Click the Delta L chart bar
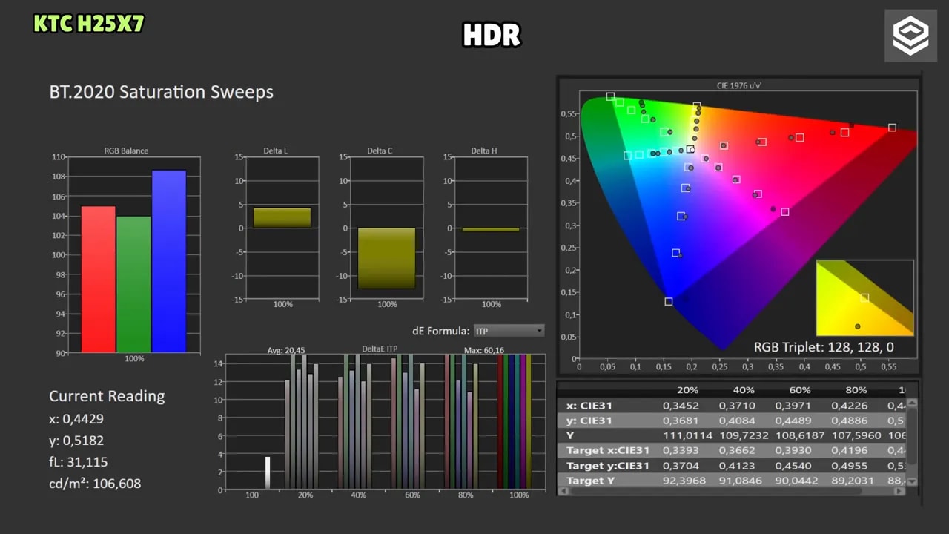949x534 pixels. [282, 217]
